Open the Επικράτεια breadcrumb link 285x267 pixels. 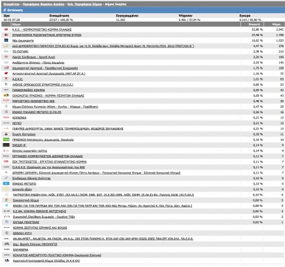coord(11,4)
